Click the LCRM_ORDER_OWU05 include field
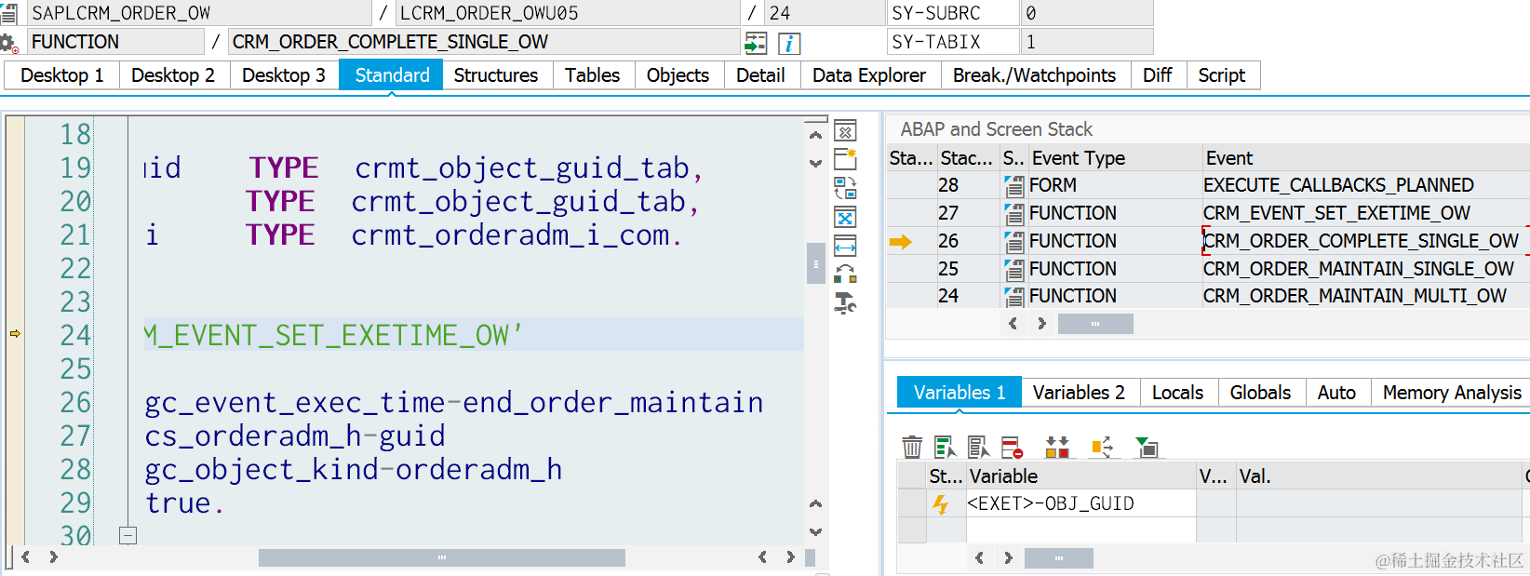The height and width of the screenshot is (576, 1530). pos(568,13)
